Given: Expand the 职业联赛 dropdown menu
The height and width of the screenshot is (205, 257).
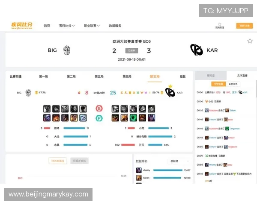Looking at the screenshot, I should [x=92, y=26].
